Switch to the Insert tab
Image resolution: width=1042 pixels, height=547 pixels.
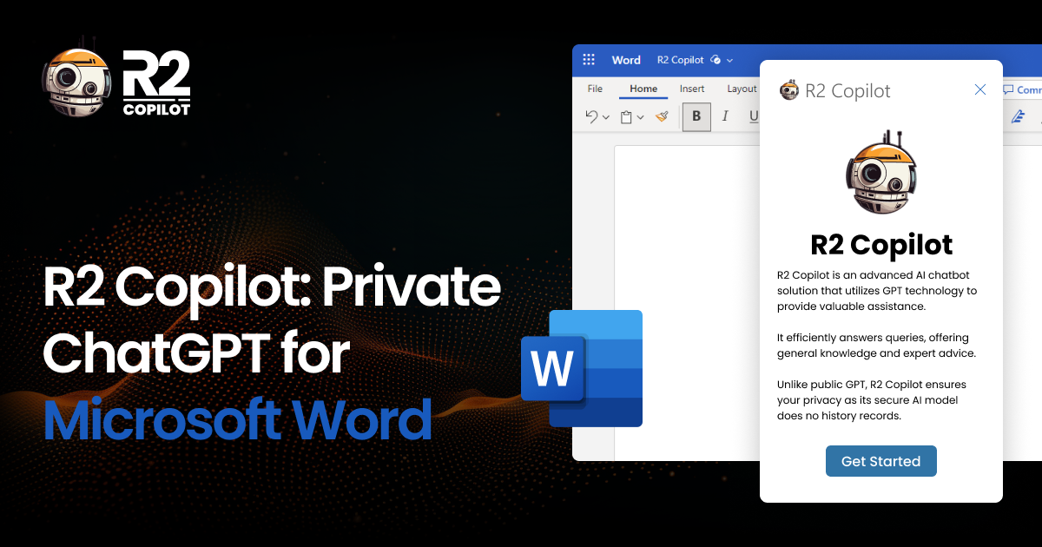[x=692, y=89]
